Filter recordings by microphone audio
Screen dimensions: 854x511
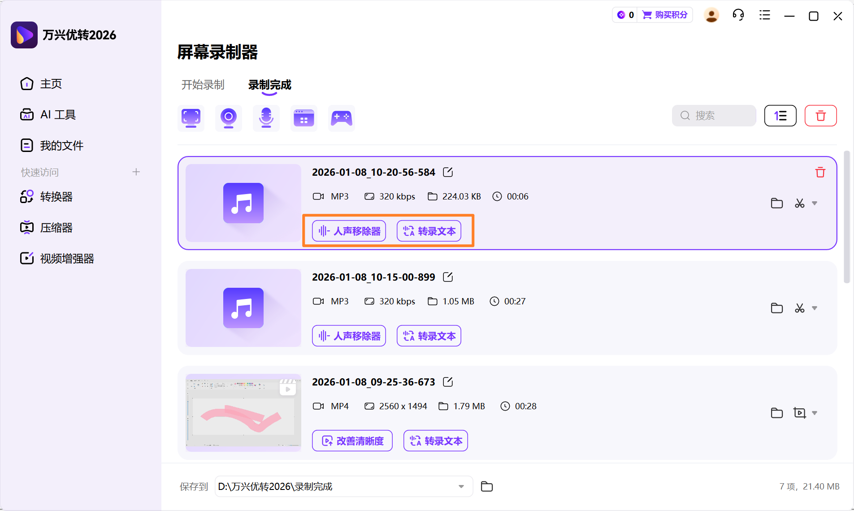pos(266,118)
